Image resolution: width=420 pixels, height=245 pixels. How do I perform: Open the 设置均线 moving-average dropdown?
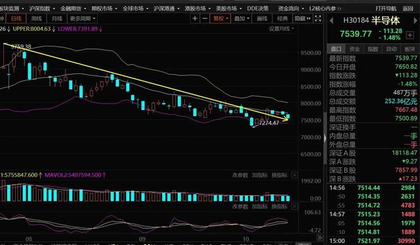tap(282, 29)
